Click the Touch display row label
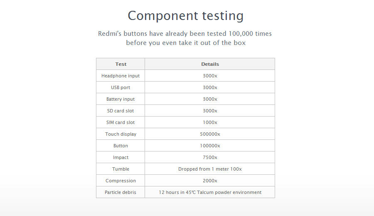This screenshot has width=374, height=216. click(x=121, y=134)
